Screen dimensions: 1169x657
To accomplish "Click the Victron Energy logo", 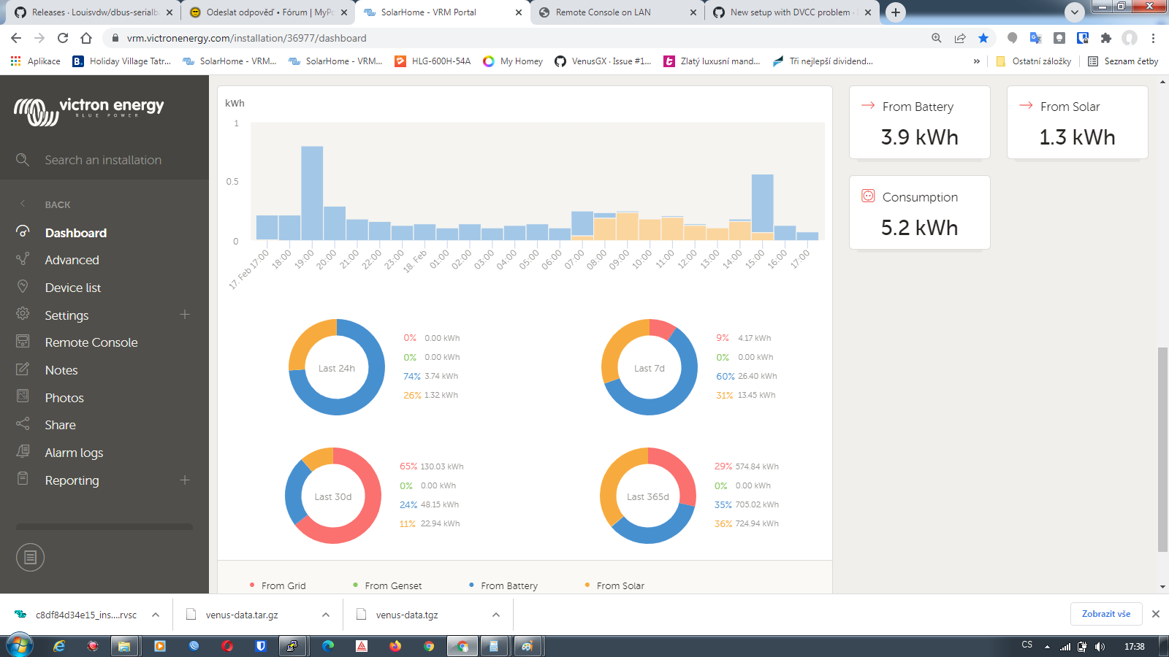I will coord(88,110).
